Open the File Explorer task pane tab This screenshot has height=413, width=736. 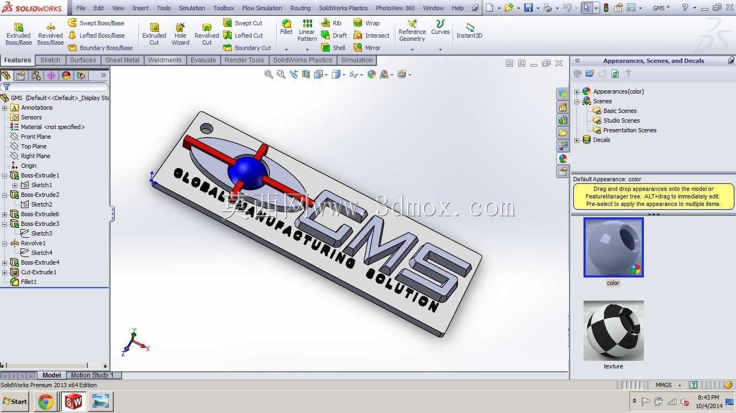[563, 133]
